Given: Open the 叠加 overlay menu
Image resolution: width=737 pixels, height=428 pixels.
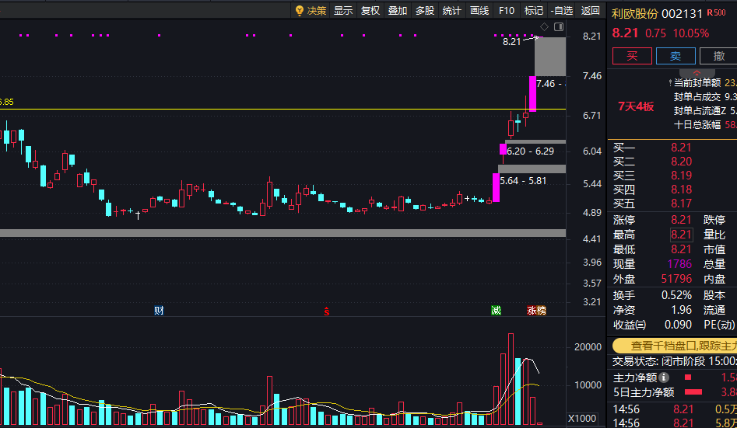Looking at the screenshot, I should coord(398,10).
